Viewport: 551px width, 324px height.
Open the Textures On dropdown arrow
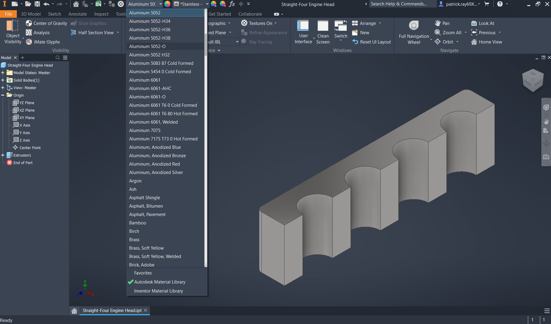275,23
